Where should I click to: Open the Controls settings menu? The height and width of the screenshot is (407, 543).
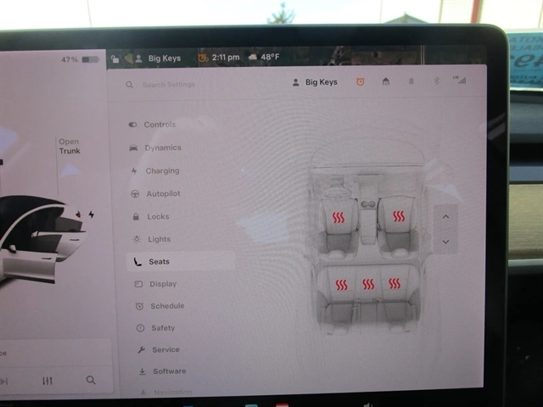pyautogui.click(x=159, y=125)
